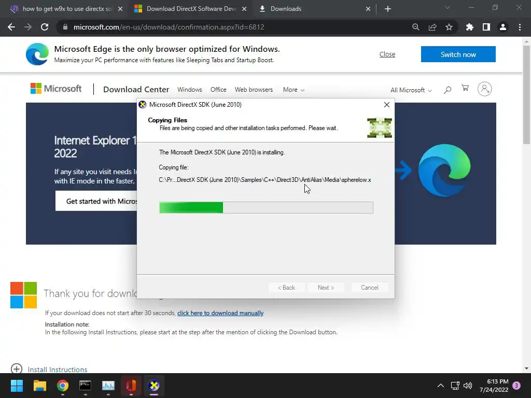Open the shopping cart icon
531x398 pixels.
[465, 88]
